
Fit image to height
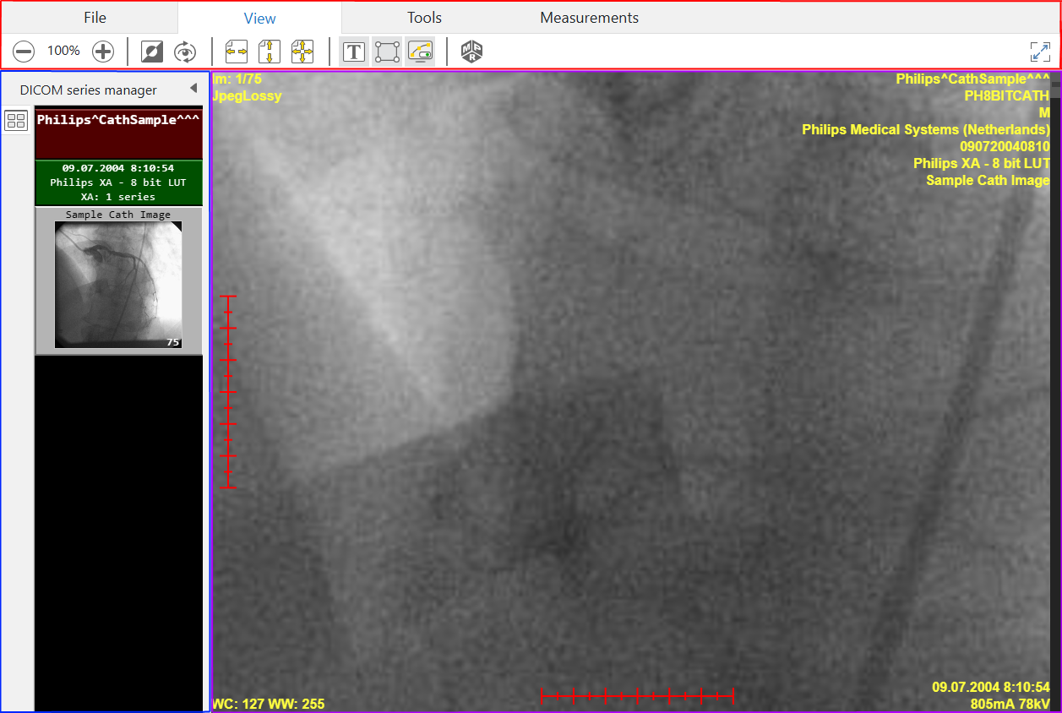270,52
